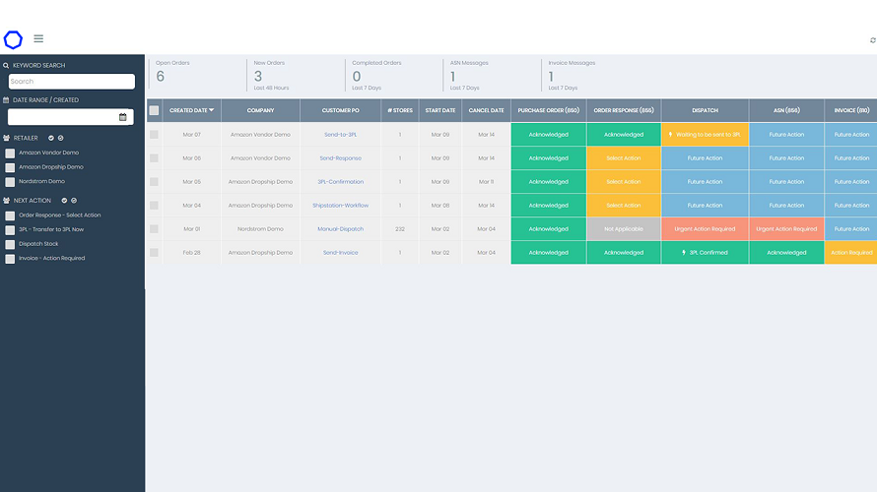Click the blue octagon logo
Screen dimensions: 877x492
click(13, 39)
